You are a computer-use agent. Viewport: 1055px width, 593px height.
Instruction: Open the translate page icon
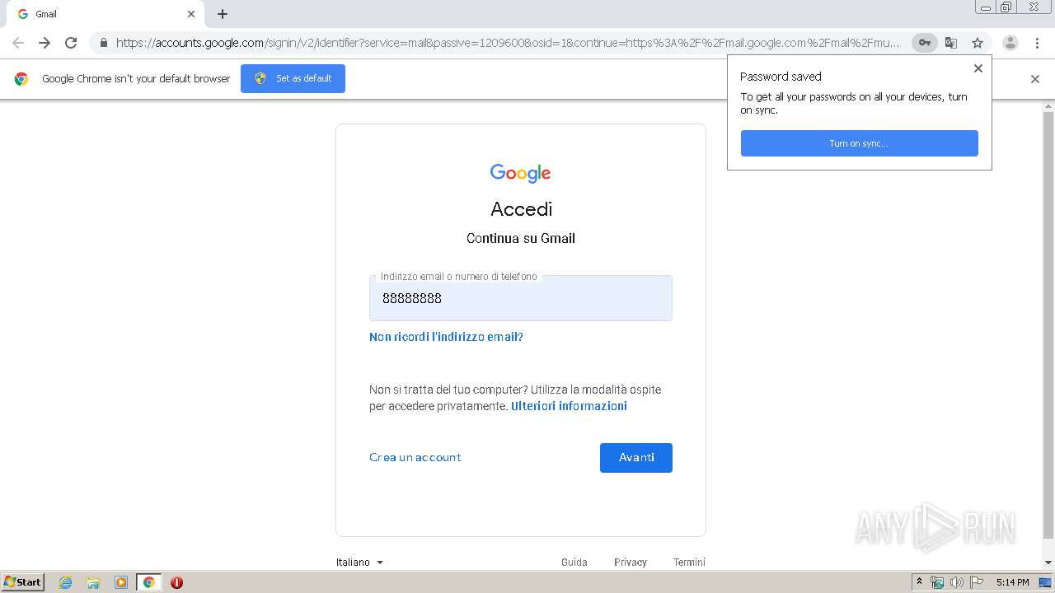pos(951,43)
